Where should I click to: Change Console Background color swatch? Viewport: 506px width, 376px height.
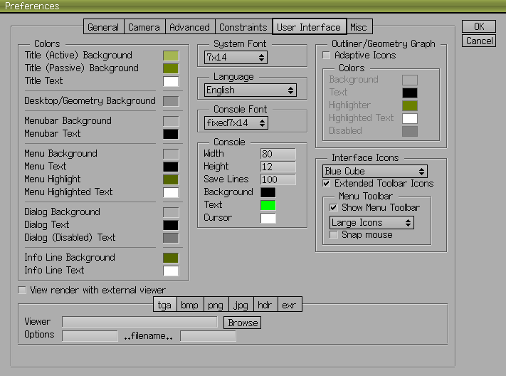click(268, 192)
